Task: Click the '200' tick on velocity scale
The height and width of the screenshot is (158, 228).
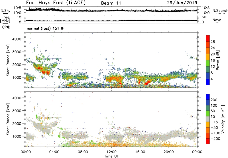Action: click(214, 100)
